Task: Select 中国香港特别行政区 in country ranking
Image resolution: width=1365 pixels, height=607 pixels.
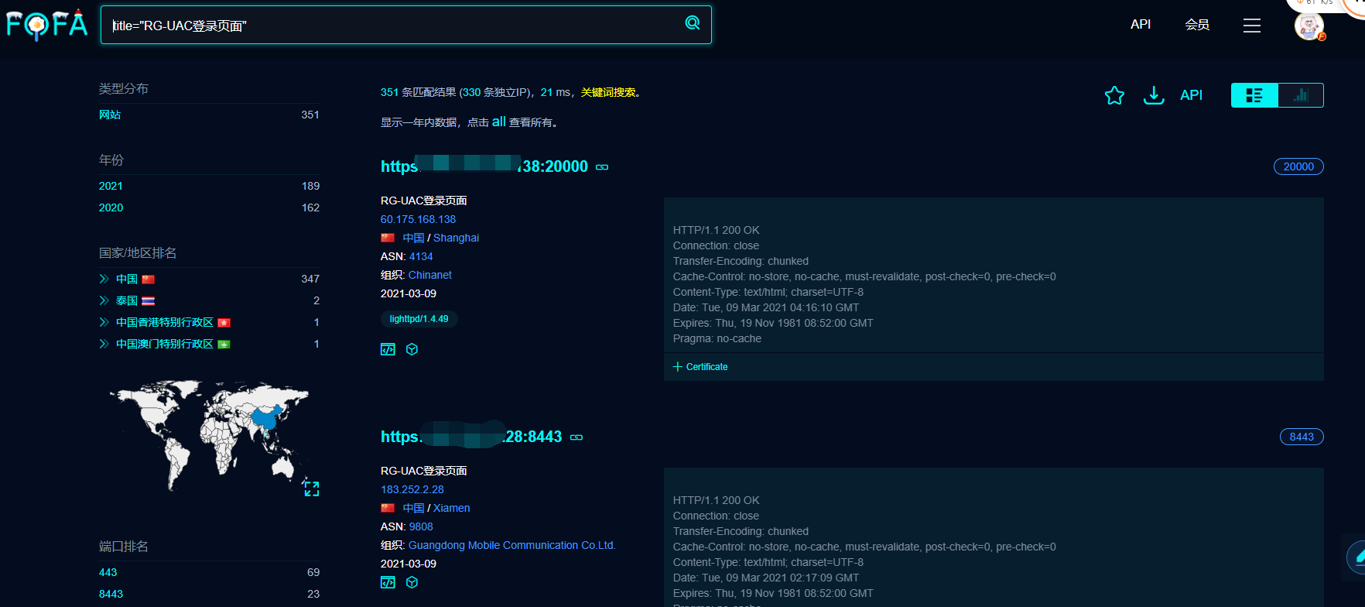Action: tap(165, 322)
